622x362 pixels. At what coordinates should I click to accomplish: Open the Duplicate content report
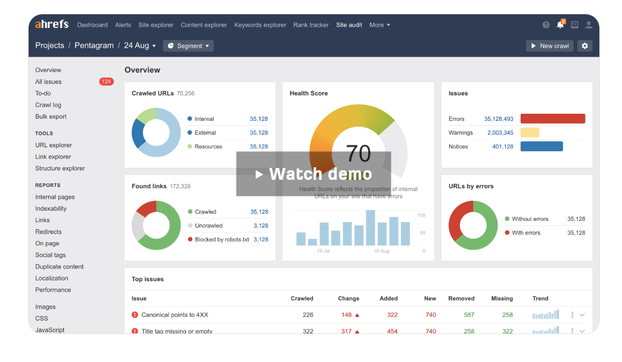pyautogui.click(x=60, y=267)
